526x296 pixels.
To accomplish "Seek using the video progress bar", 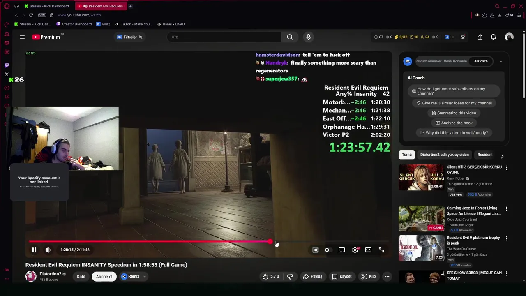I will tap(208, 242).
